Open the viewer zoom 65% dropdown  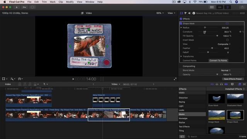(160, 13)
